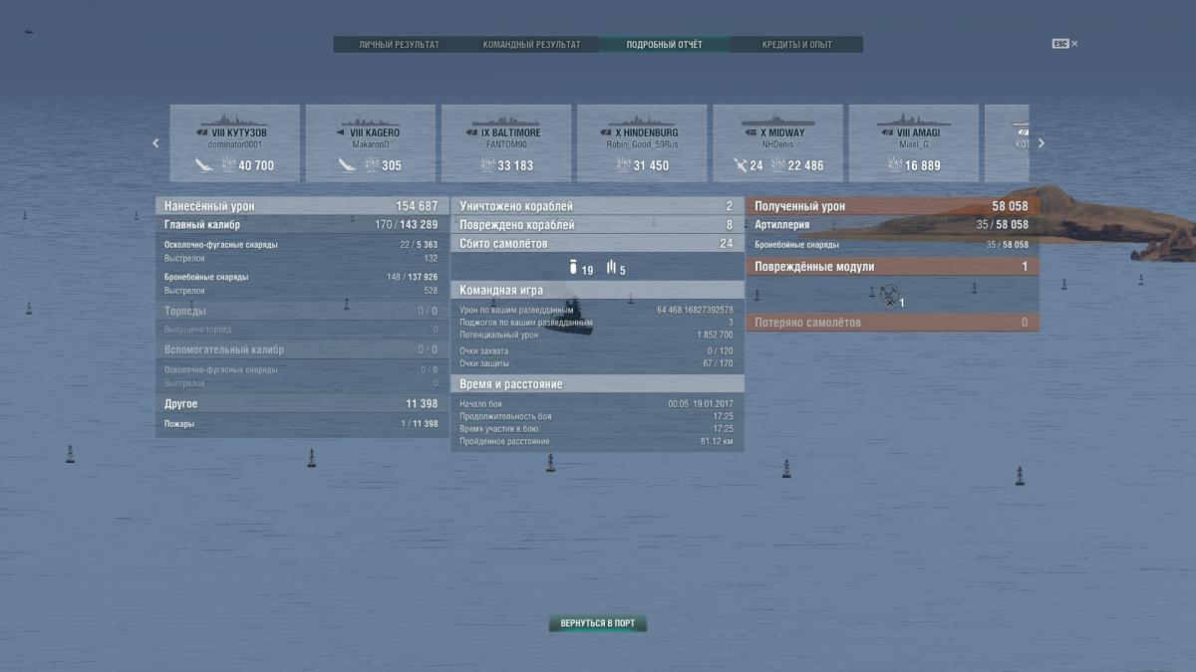
Task: Click the damaged module icon
Action: 889,294
